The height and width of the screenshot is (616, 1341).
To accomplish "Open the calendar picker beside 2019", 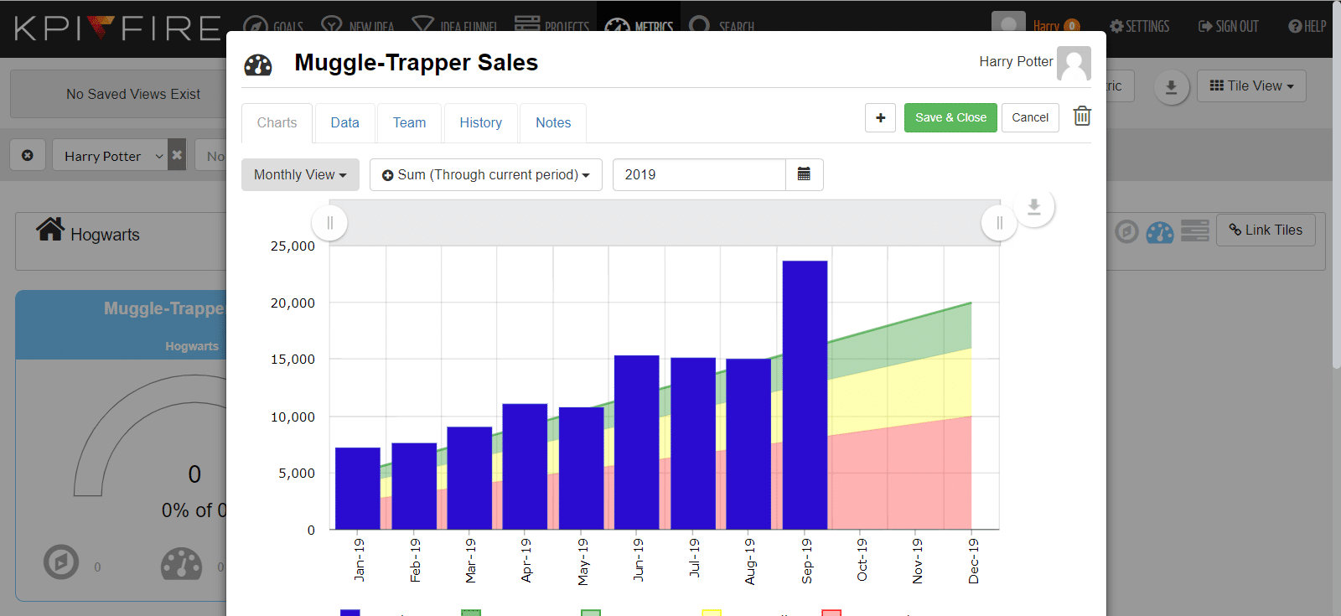I will click(804, 174).
